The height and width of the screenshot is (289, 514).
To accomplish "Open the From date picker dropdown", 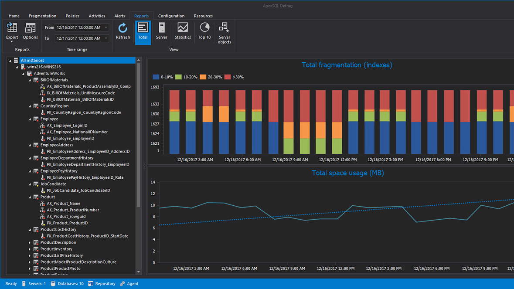I will tap(106, 27).
